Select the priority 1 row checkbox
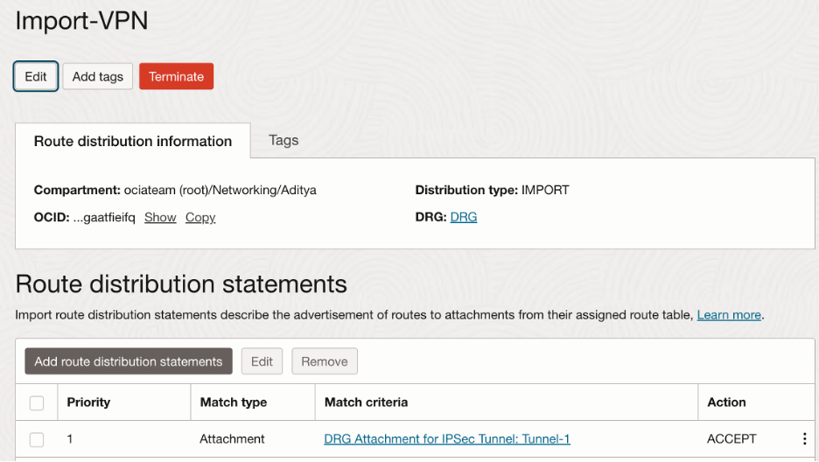Viewport: 819px width, 462px height. (x=37, y=439)
